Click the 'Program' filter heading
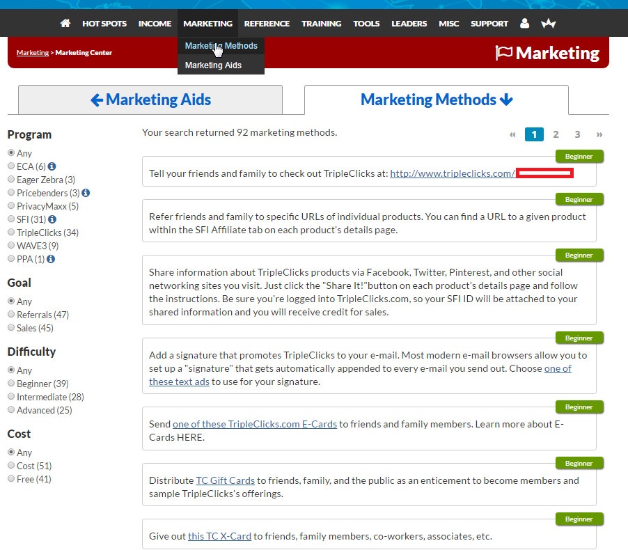 click(30, 134)
